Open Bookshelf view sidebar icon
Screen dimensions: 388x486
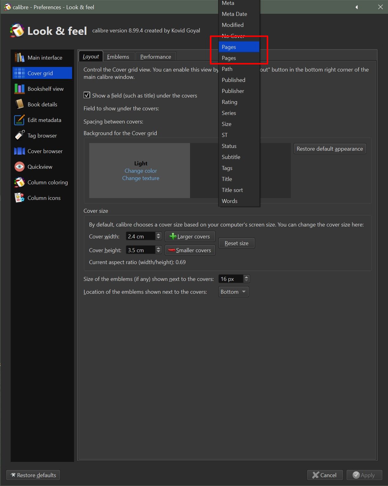(20, 89)
